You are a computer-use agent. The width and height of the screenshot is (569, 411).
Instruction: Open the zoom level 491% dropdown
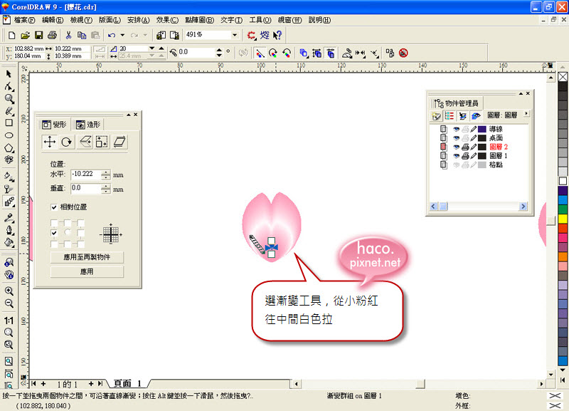235,35
